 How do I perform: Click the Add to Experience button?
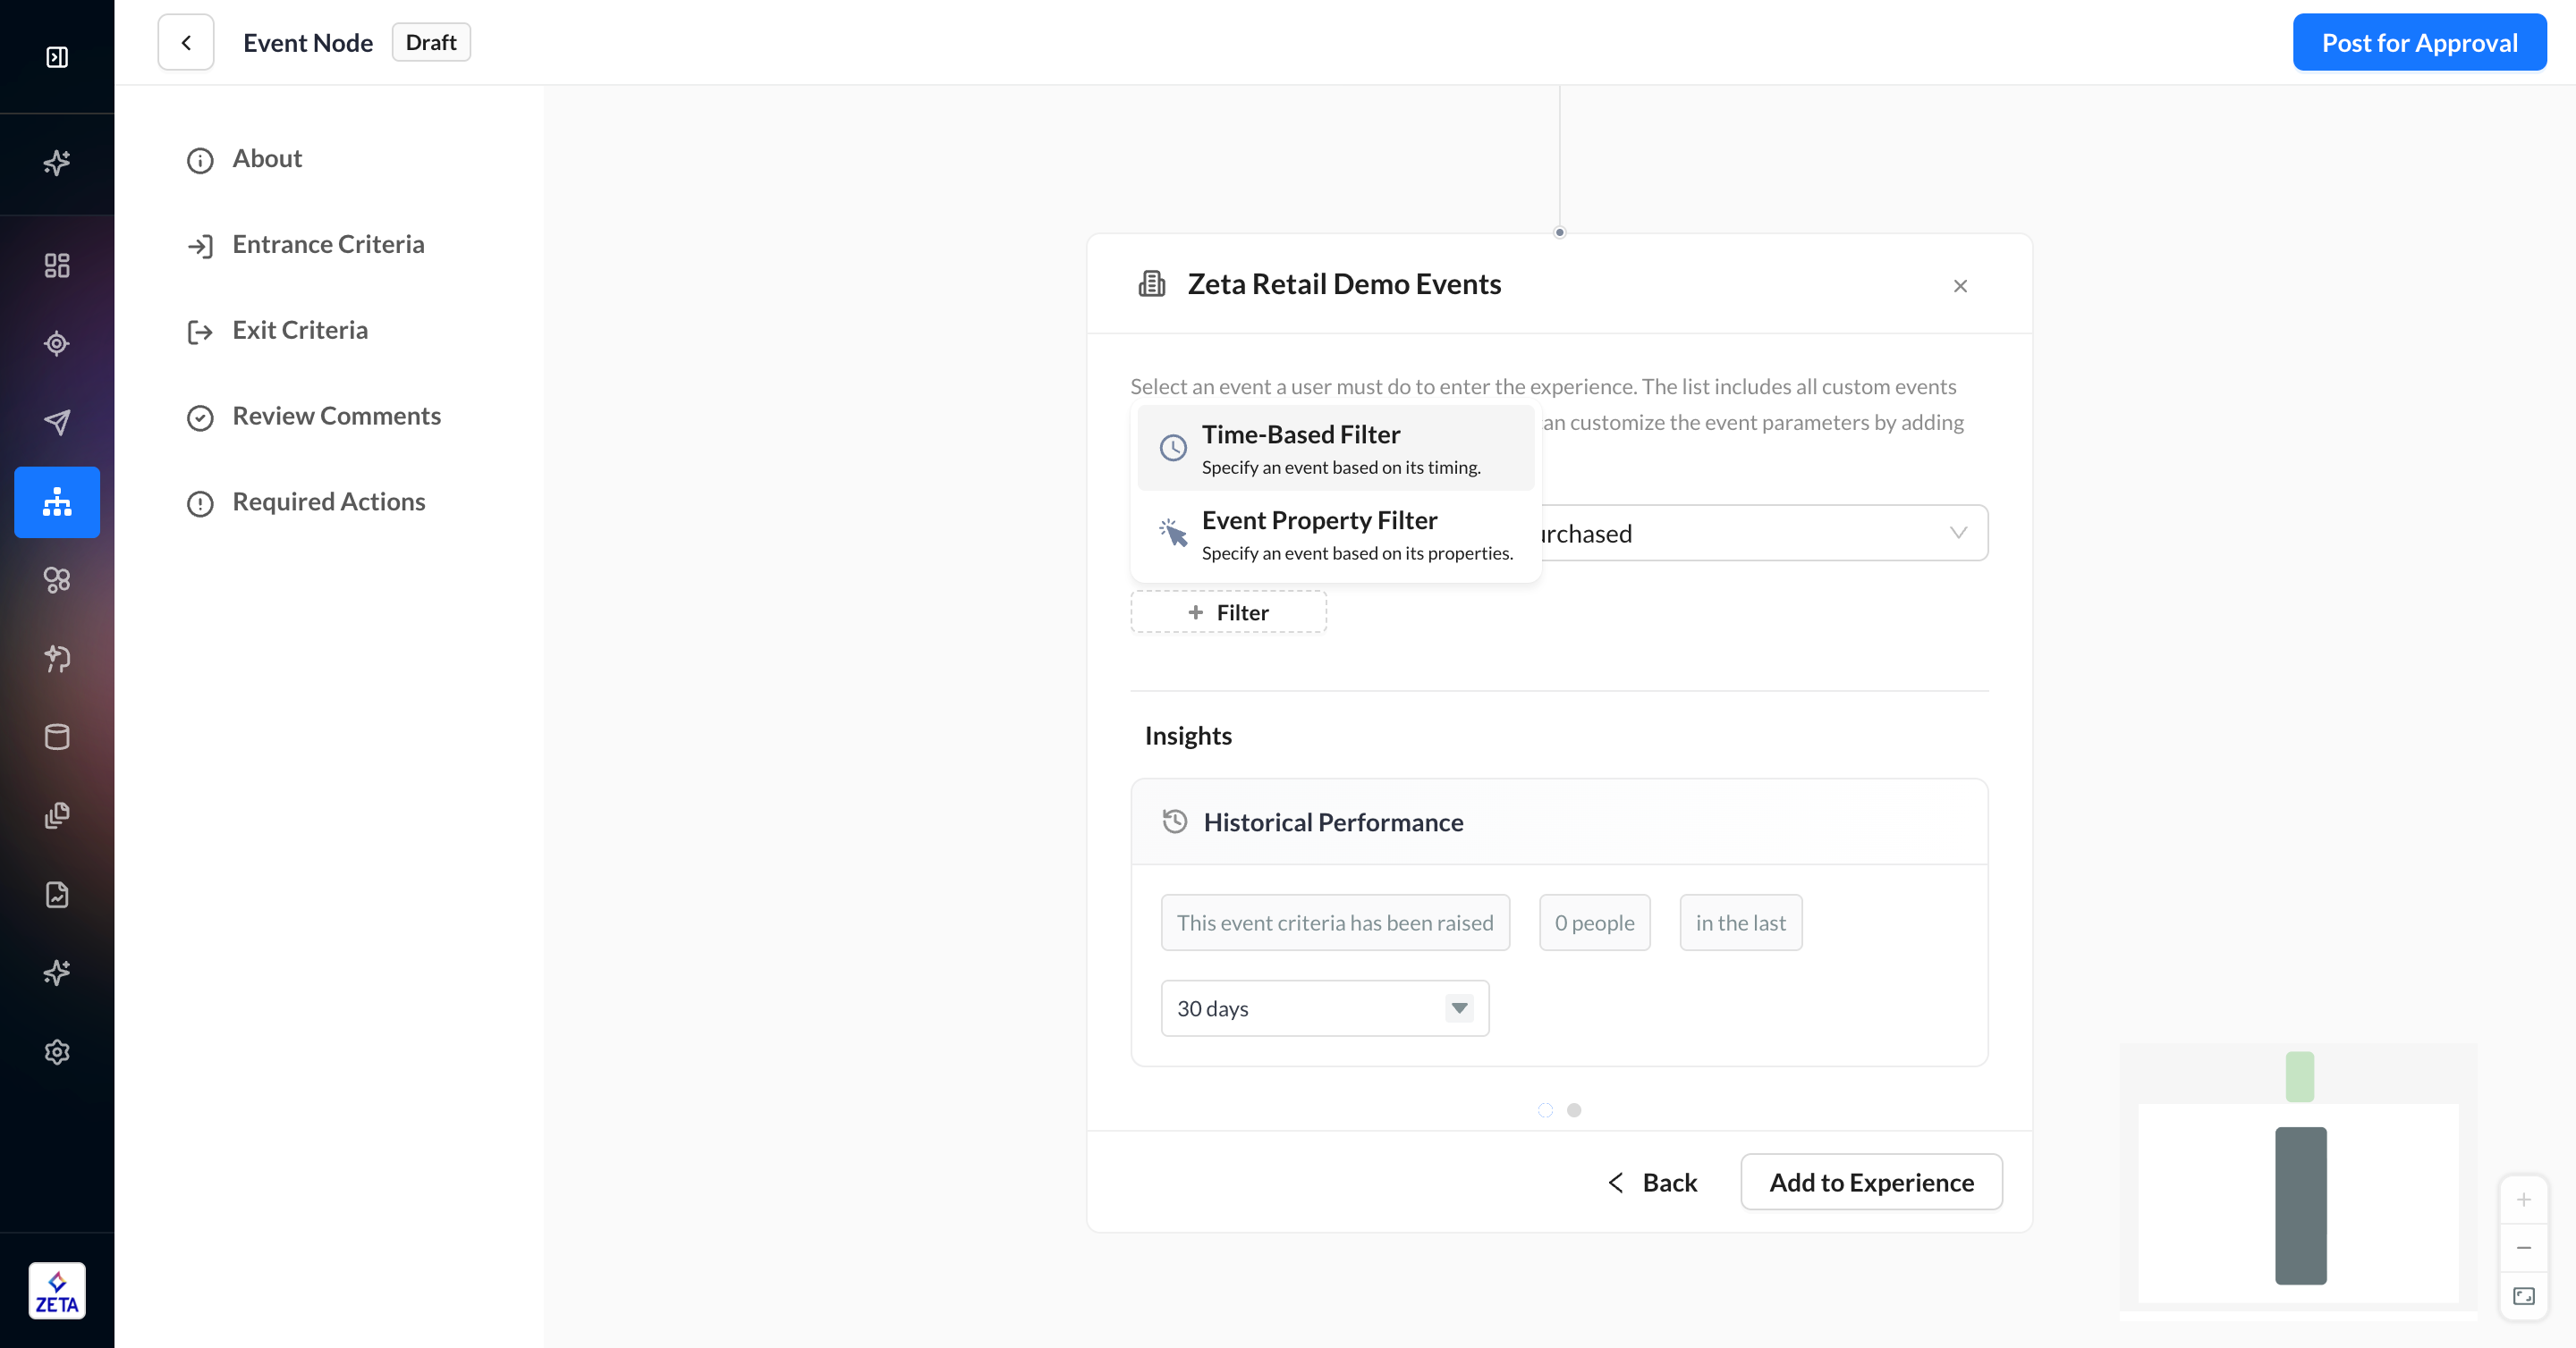[1870, 1182]
